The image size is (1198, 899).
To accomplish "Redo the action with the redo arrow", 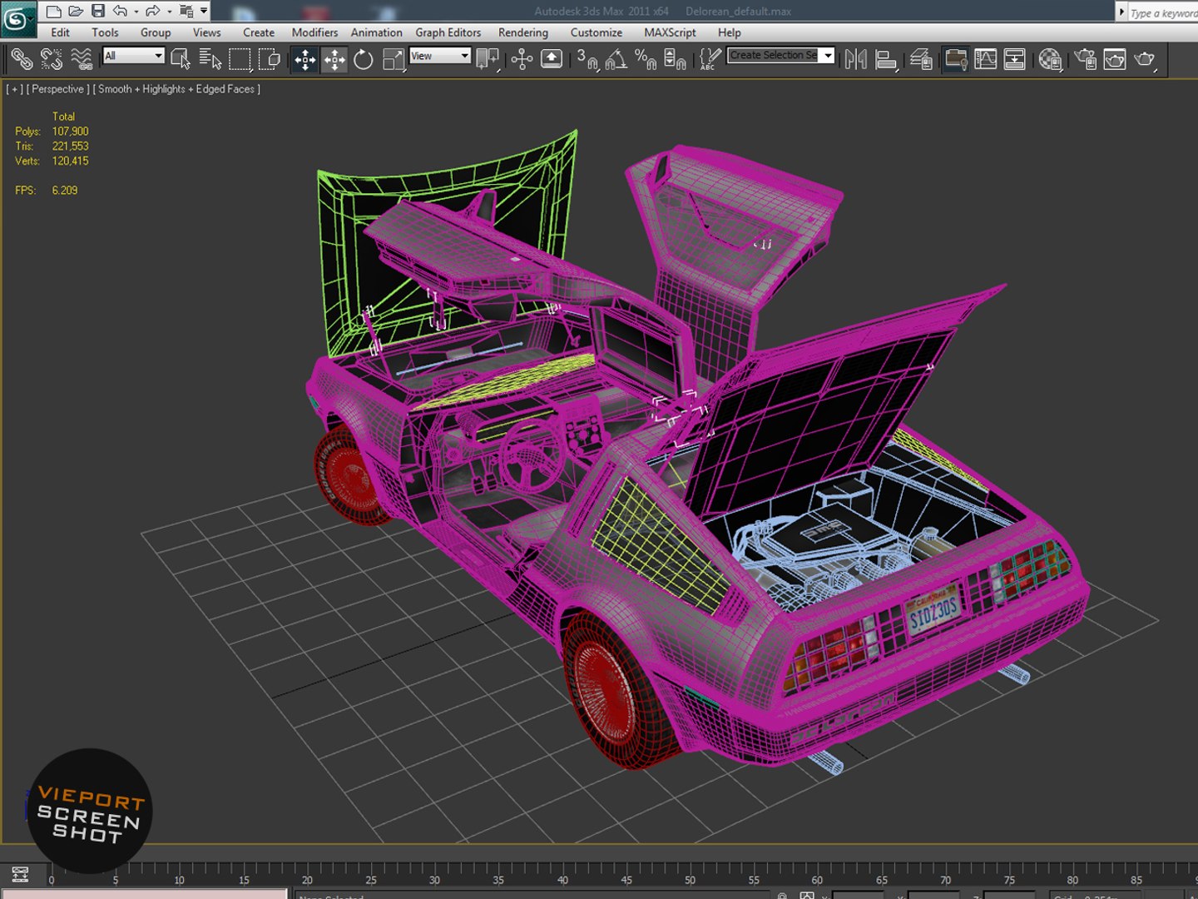I will coord(153,11).
